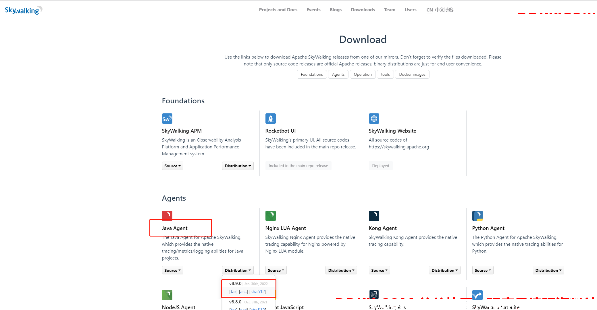
Task: Click the SkyWalking logo in header
Action: point(24,10)
